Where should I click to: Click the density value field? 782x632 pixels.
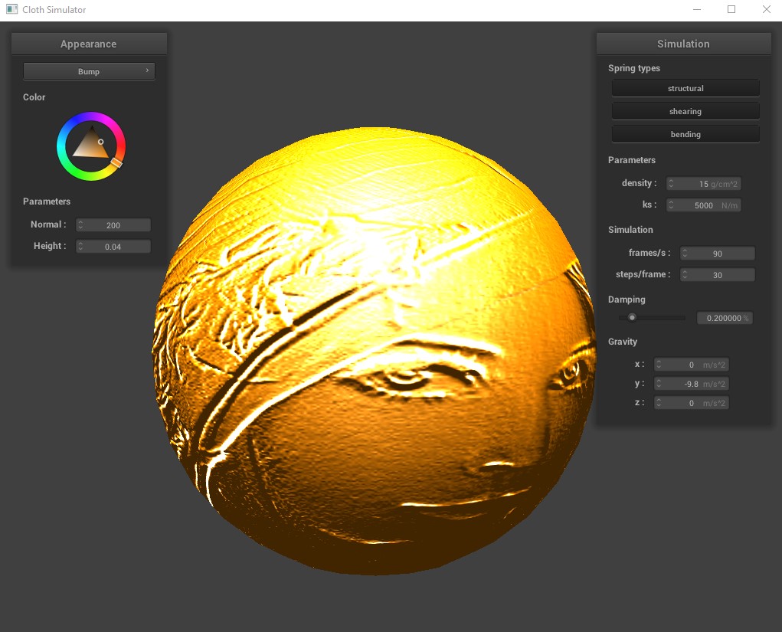point(704,184)
